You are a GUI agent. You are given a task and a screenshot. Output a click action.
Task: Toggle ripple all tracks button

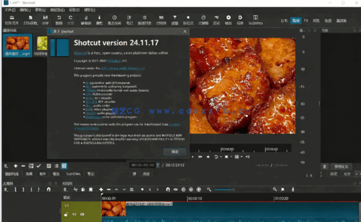click(191, 190)
